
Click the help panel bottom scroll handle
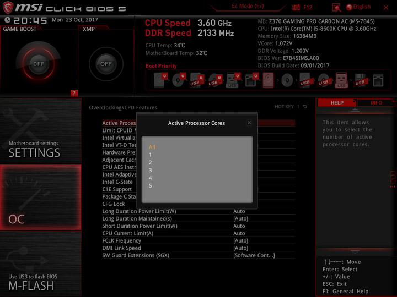click(x=355, y=252)
